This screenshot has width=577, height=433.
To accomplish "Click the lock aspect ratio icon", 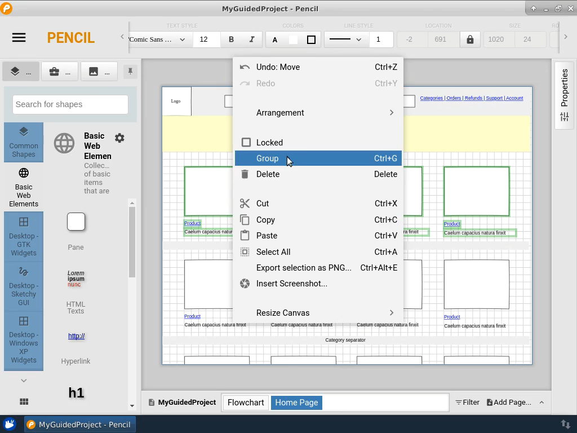I will (470, 39).
